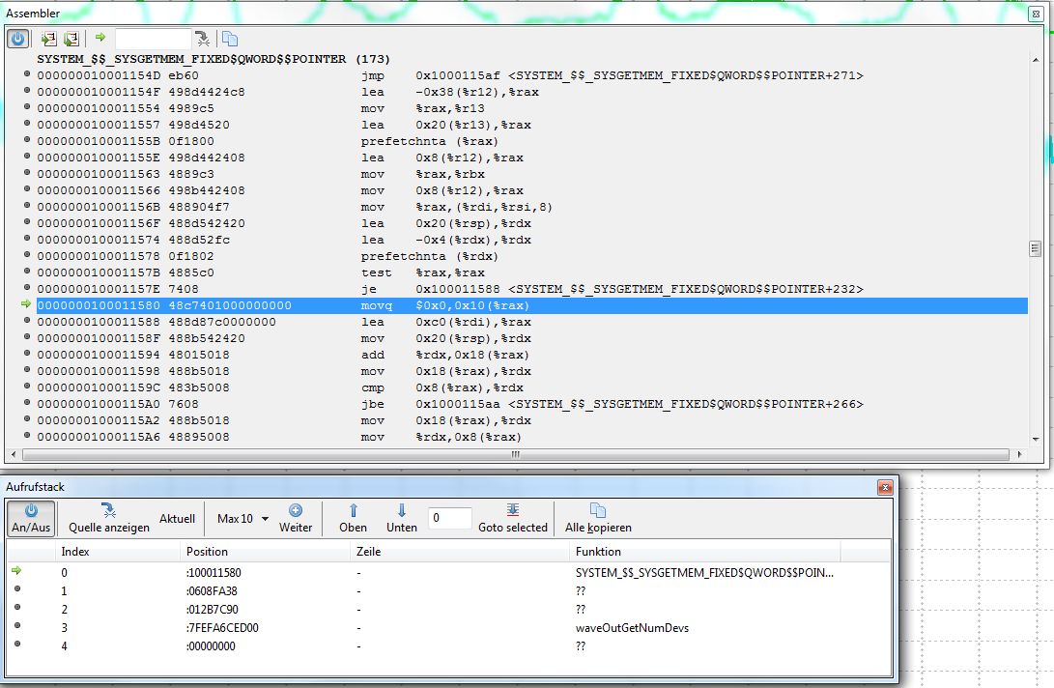Click the jump-to-address icon after the input field

[x=202, y=39]
